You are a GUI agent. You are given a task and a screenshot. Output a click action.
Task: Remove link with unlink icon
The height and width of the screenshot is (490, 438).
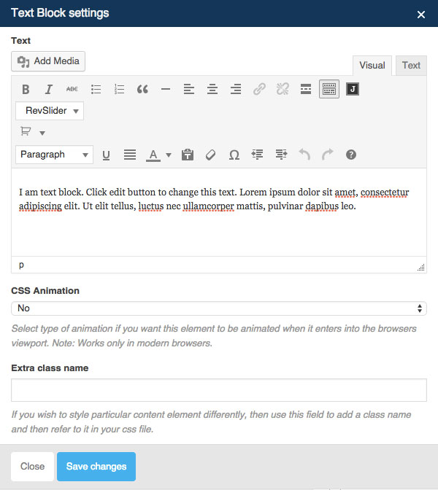(283, 90)
